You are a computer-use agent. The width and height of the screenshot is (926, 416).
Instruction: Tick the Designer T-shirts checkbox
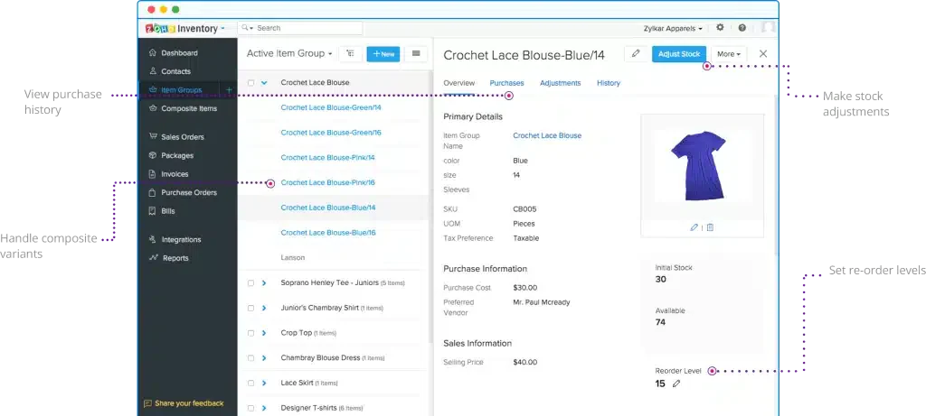(251, 409)
